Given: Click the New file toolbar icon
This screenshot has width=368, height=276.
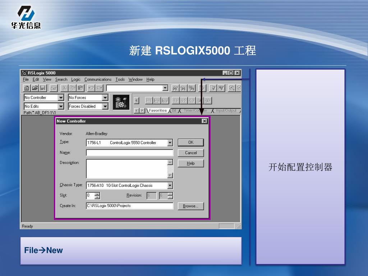Looking at the screenshot, I should coord(27,88).
